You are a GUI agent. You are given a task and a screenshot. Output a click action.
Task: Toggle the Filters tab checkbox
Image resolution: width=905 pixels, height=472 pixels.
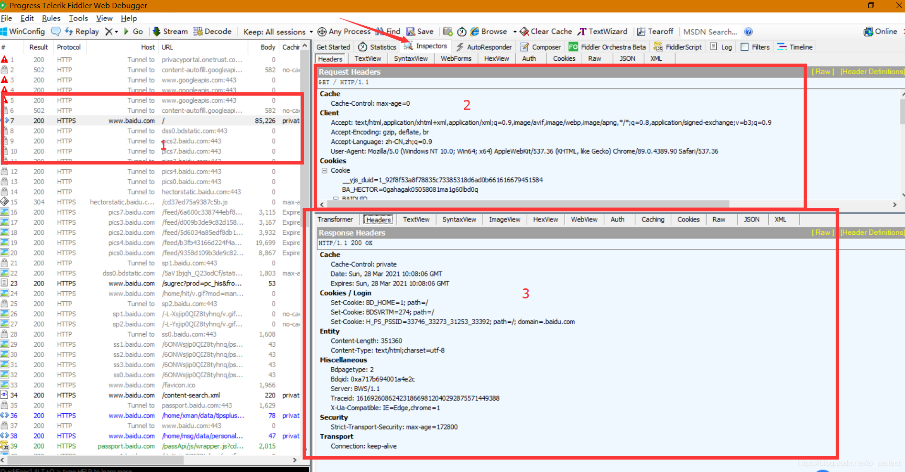(744, 47)
